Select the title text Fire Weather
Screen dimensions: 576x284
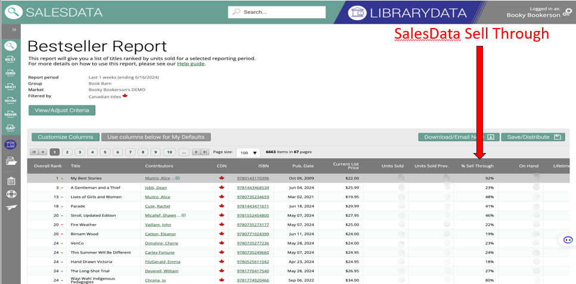pos(83,224)
